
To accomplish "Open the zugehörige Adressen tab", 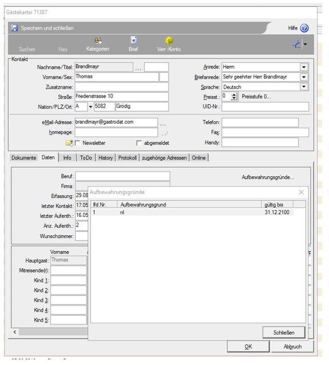I will pos(164,157).
